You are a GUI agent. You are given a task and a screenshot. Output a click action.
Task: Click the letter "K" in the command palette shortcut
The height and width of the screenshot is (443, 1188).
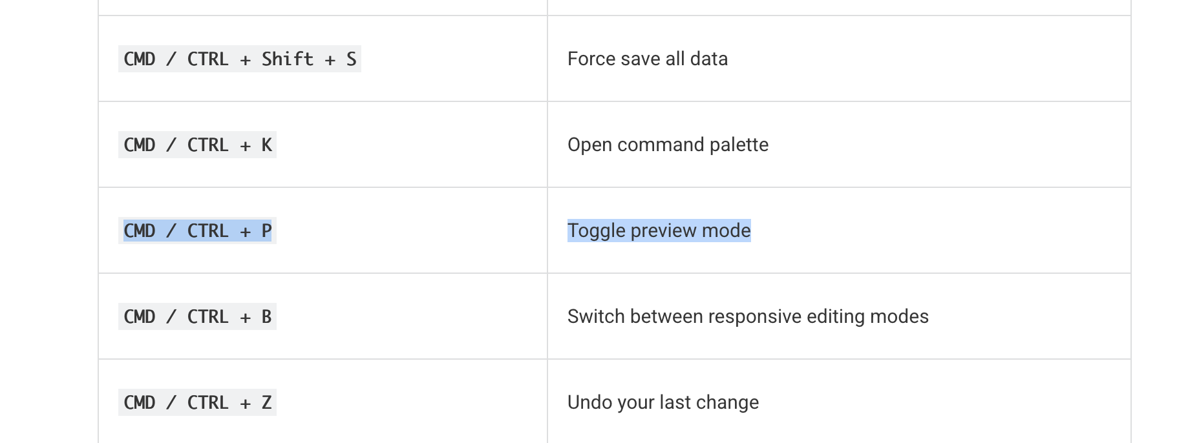[x=266, y=145]
